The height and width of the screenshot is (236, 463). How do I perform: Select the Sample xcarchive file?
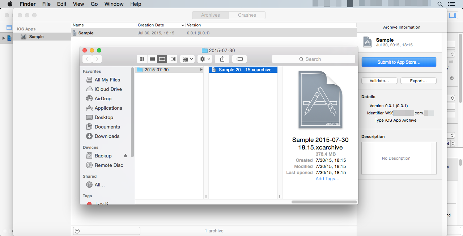[x=243, y=70]
